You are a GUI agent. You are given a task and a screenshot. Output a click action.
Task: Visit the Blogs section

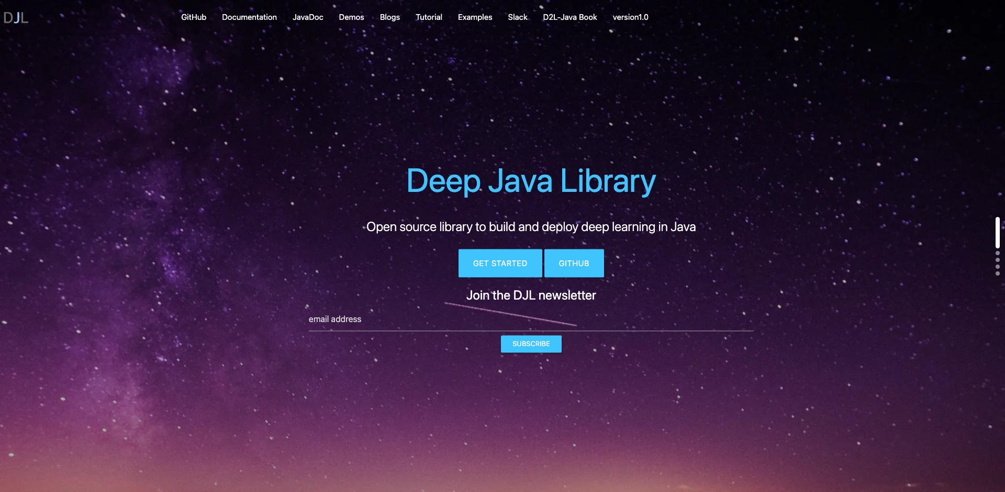click(390, 17)
